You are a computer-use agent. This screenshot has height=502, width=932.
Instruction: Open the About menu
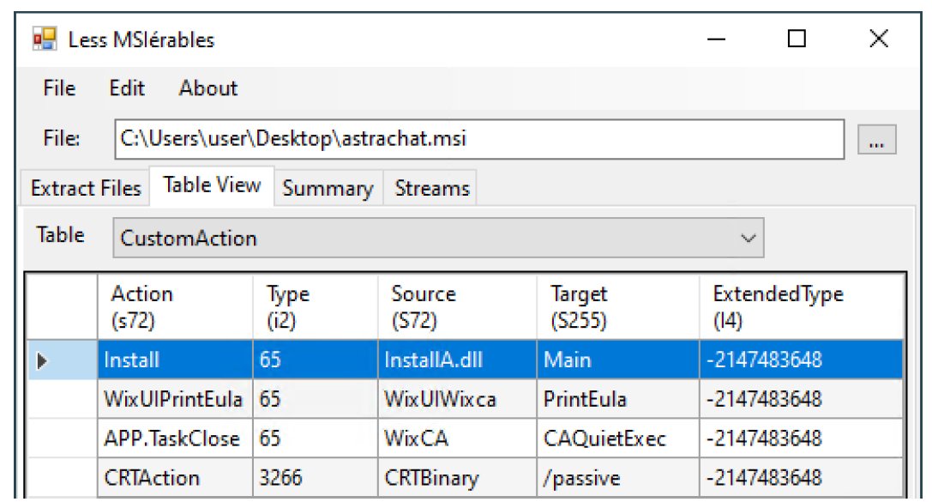coord(208,88)
